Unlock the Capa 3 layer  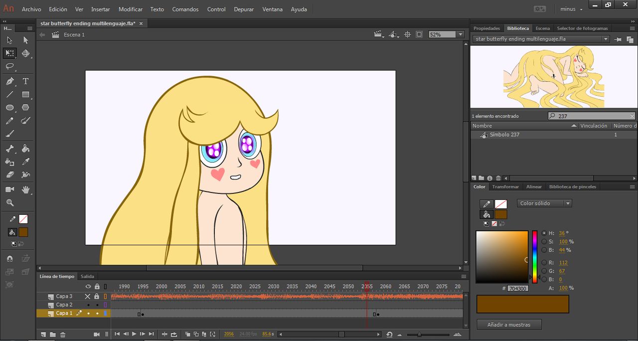click(x=97, y=296)
